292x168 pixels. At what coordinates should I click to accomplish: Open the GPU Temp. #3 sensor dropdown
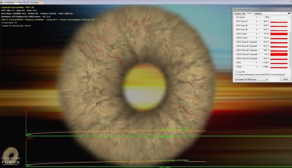(x=256, y=30)
